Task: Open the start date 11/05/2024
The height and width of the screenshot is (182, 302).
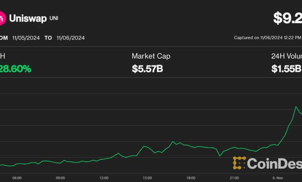Action: pos(26,38)
